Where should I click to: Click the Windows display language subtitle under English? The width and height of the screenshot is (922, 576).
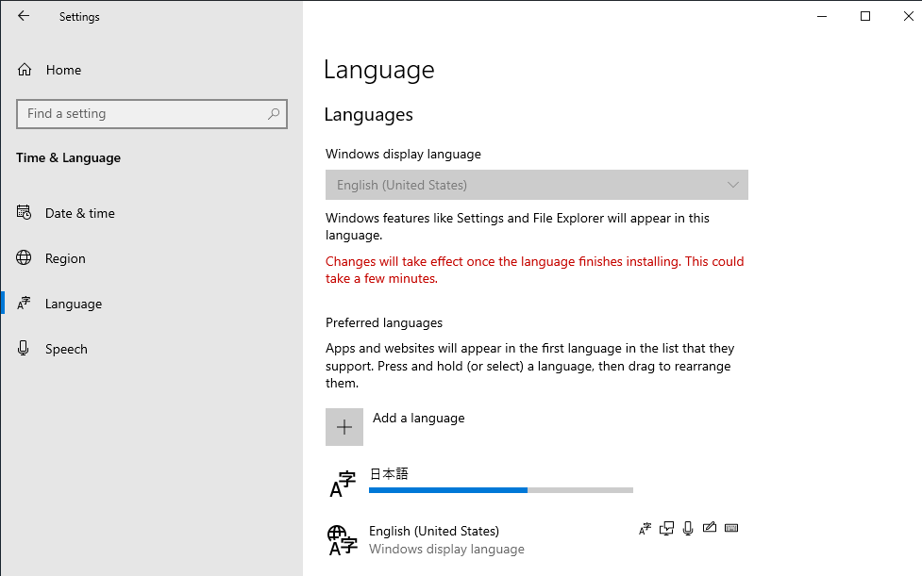pyautogui.click(x=447, y=550)
